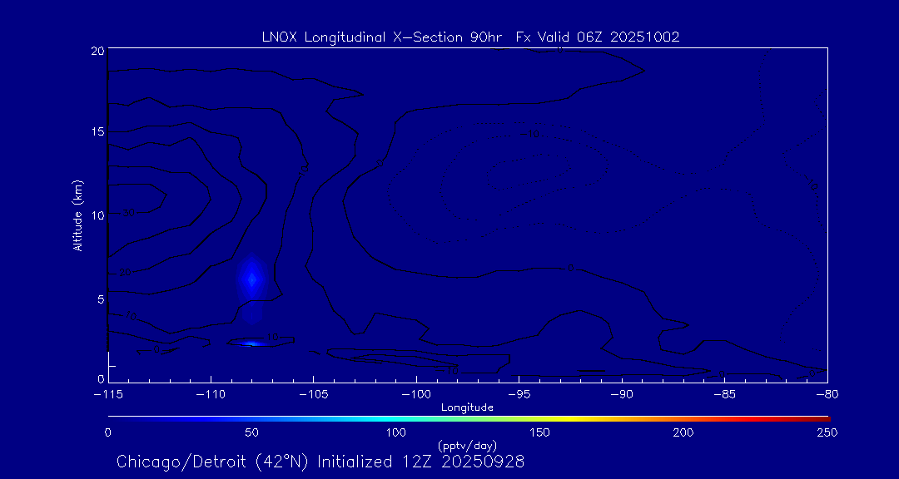Click the colorbar 200 tick label
The height and width of the screenshot is (479, 899).
684,432
